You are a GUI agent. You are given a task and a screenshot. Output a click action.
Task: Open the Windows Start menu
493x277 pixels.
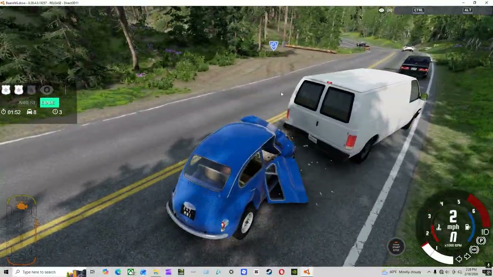(6, 272)
